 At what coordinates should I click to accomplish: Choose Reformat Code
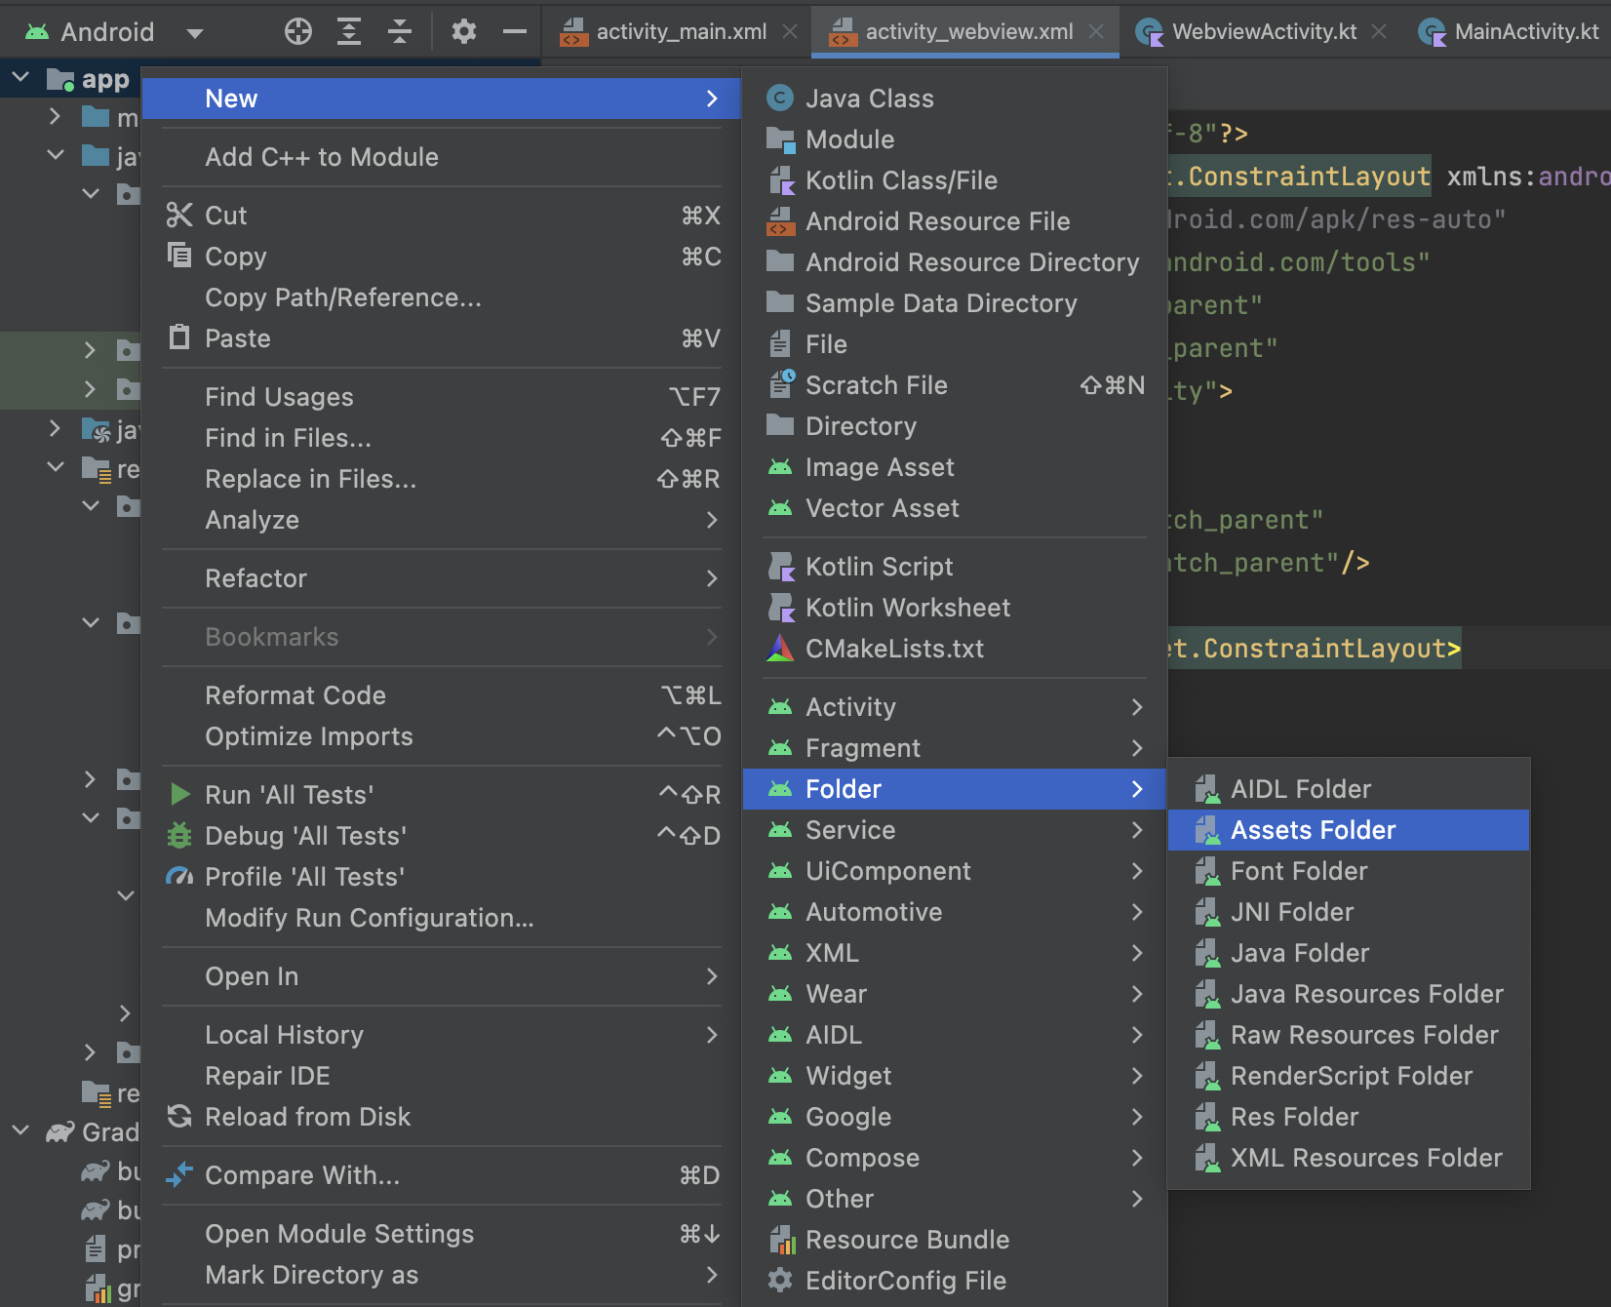[x=442, y=695]
